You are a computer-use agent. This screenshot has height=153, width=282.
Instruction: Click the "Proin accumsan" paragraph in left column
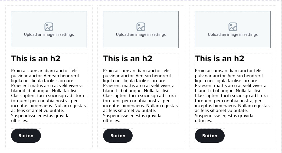pyautogui.click(x=49, y=95)
